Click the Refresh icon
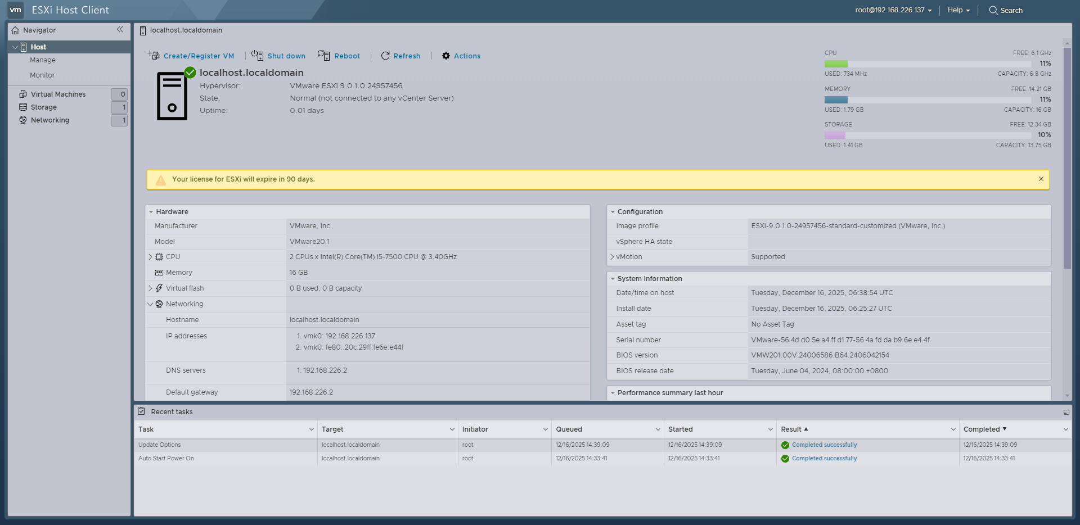 click(385, 56)
